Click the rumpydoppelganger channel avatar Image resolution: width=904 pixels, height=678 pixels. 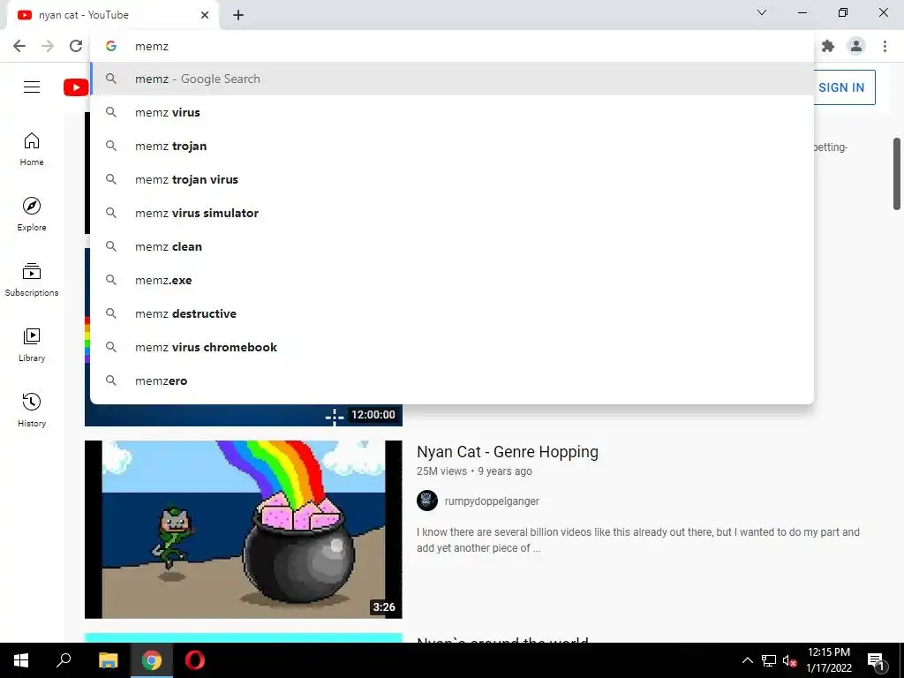coord(427,501)
